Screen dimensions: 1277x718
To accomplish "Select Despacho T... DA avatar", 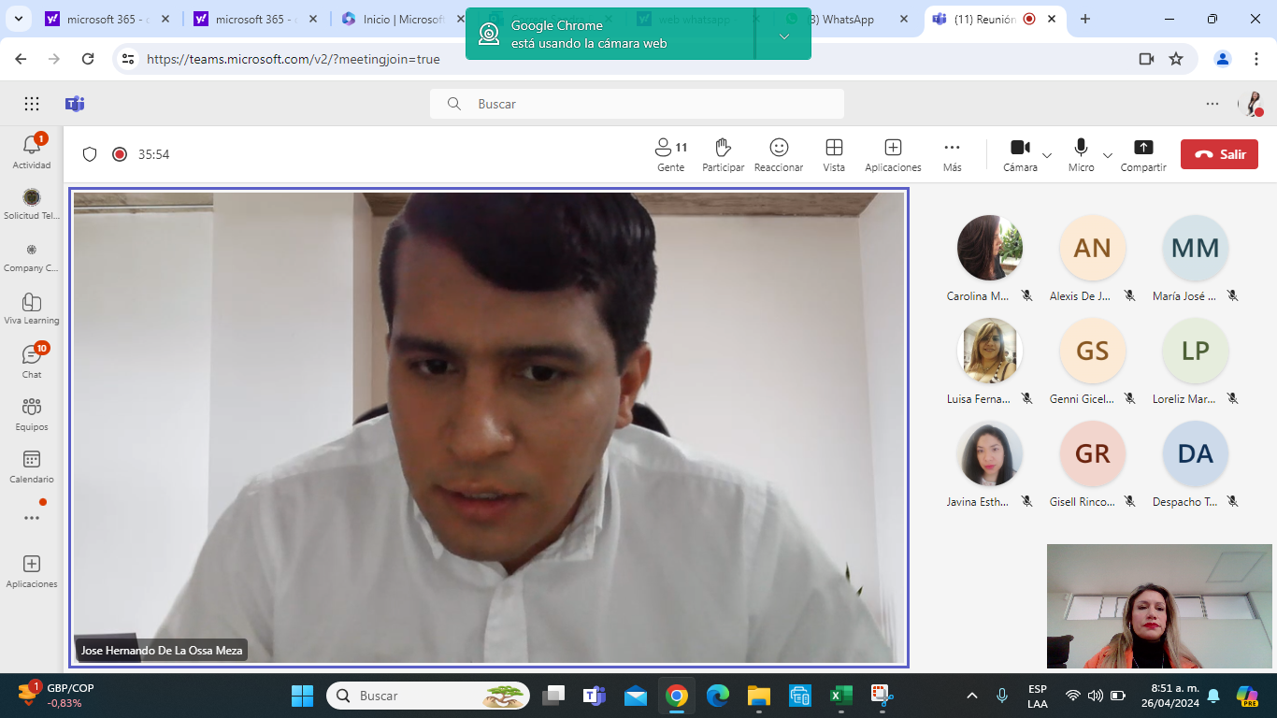I will [x=1195, y=453].
